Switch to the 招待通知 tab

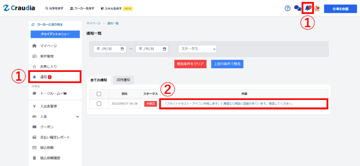pyautogui.click(x=123, y=80)
